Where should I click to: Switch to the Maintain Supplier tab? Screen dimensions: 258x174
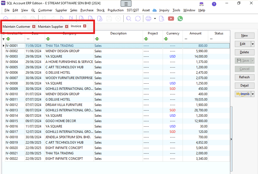tap(50, 26)
